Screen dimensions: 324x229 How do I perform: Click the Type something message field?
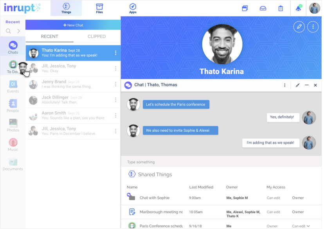pos(221,162)
